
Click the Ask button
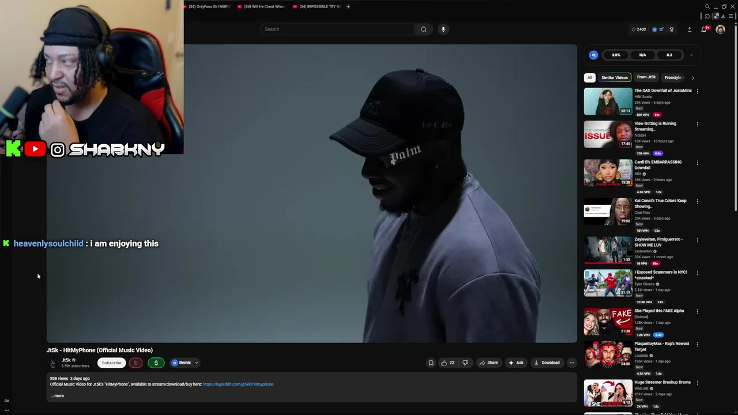click(516, 363)
